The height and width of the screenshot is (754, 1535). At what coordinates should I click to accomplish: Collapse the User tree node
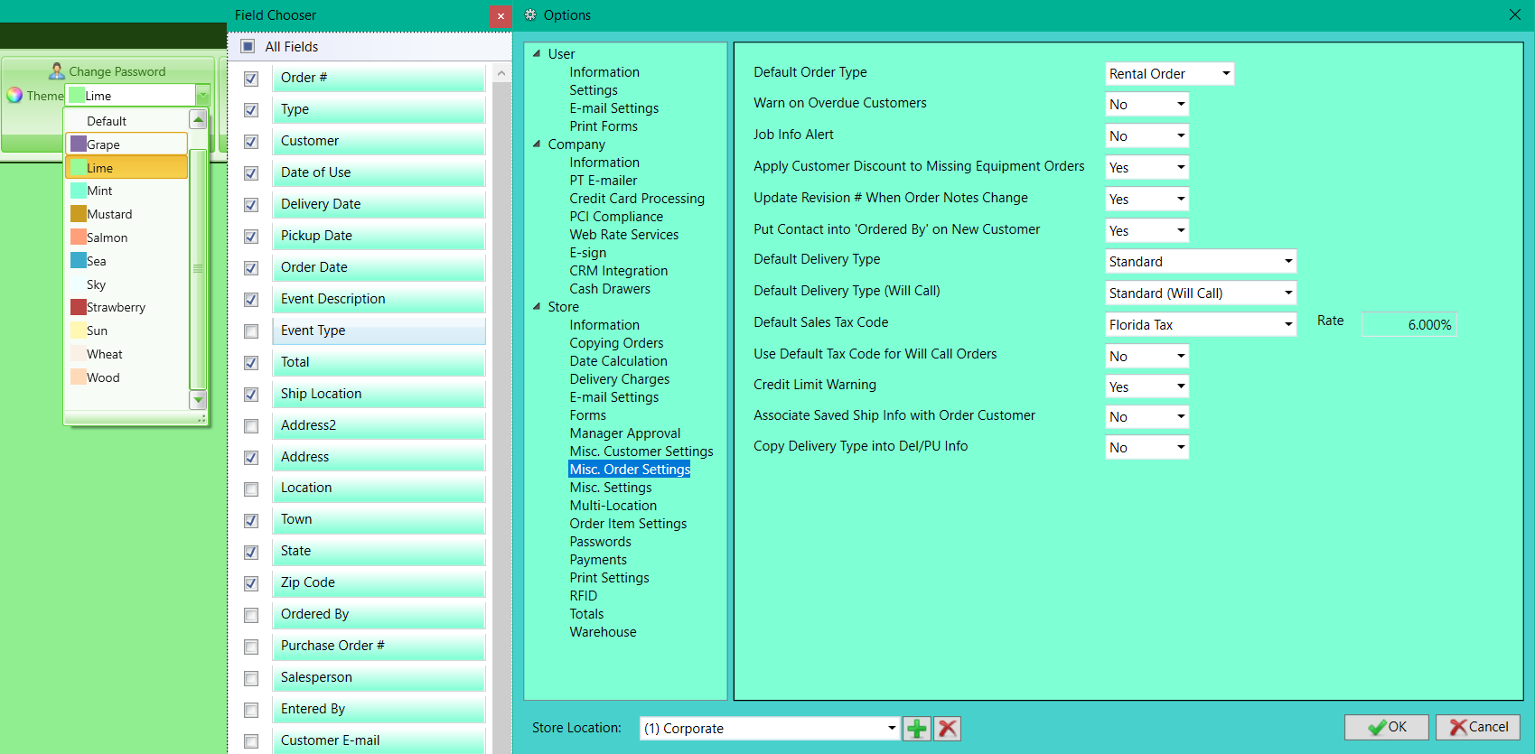[537, 53]
